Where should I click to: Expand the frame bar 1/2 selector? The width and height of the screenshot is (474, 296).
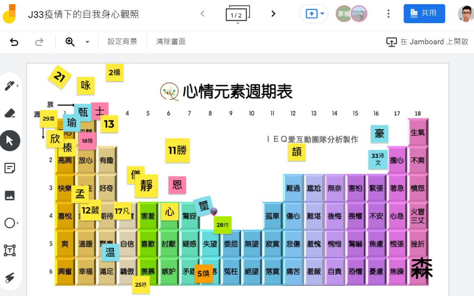tap(237, 14)
